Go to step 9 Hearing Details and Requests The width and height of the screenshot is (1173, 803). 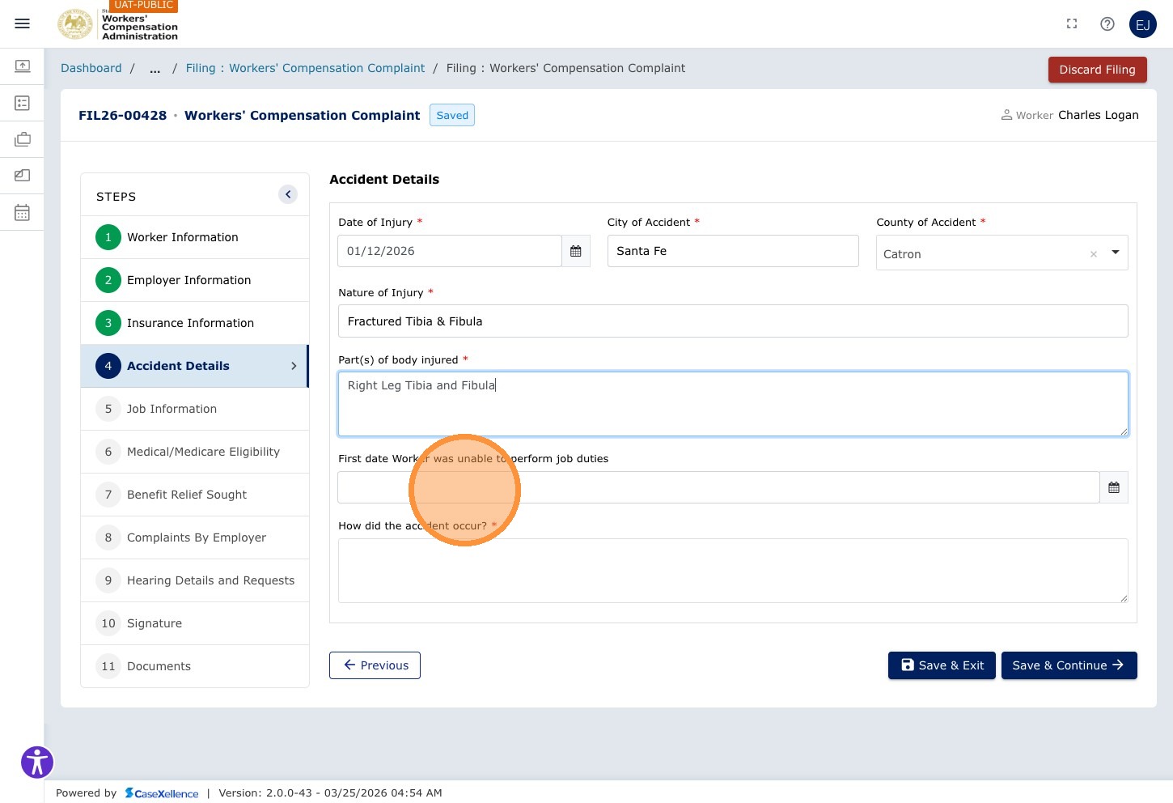click(x=195, y=580)
